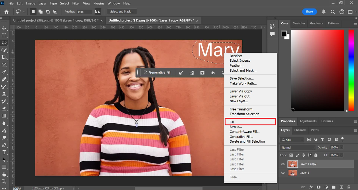
Task: Select the Brush tool
Action: tap(4, 87)
